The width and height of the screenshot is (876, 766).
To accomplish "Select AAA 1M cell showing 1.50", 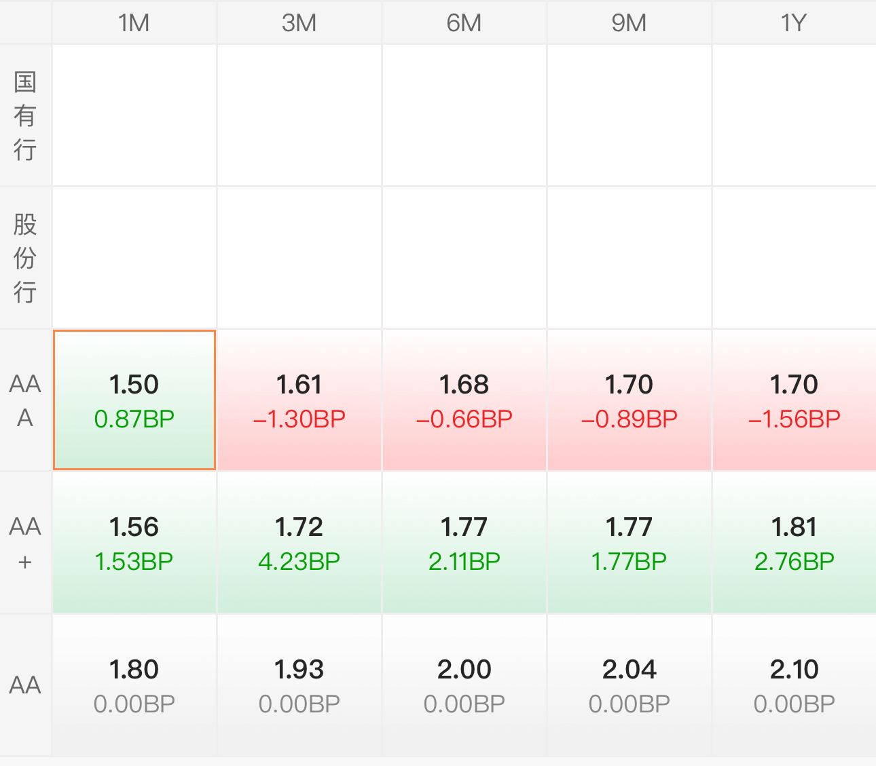I will point(134,400).
